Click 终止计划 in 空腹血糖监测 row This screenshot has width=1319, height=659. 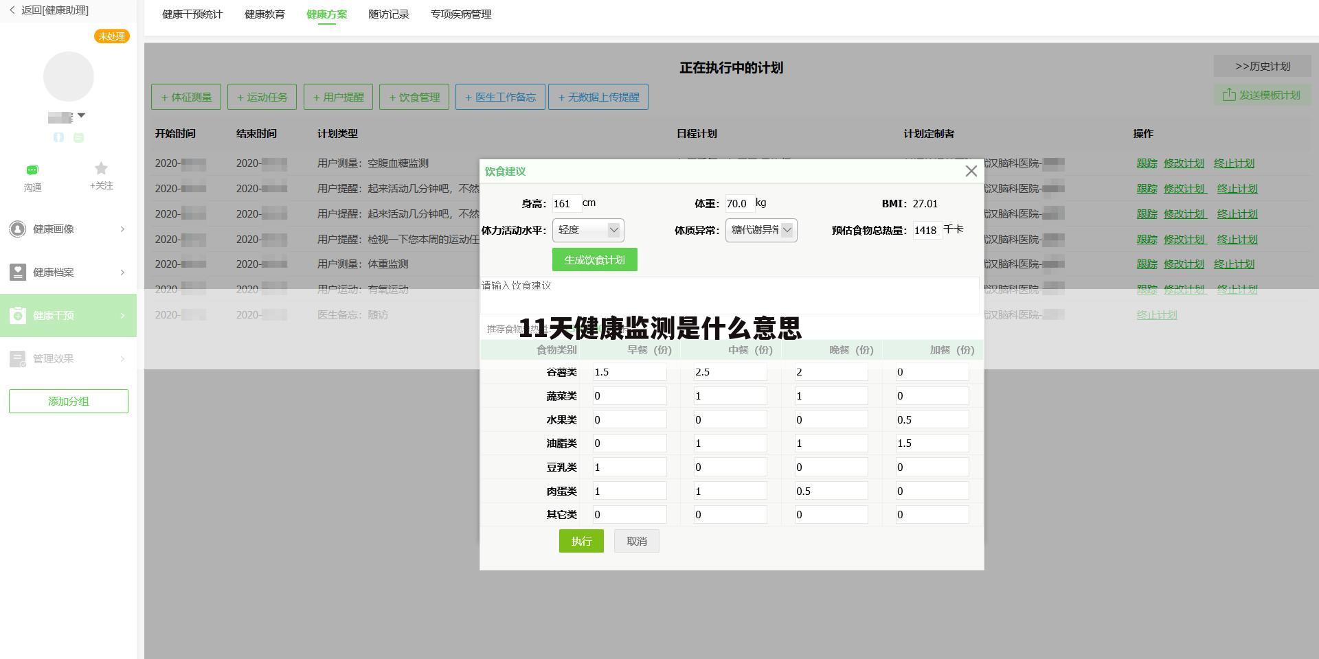(1234, 163)
